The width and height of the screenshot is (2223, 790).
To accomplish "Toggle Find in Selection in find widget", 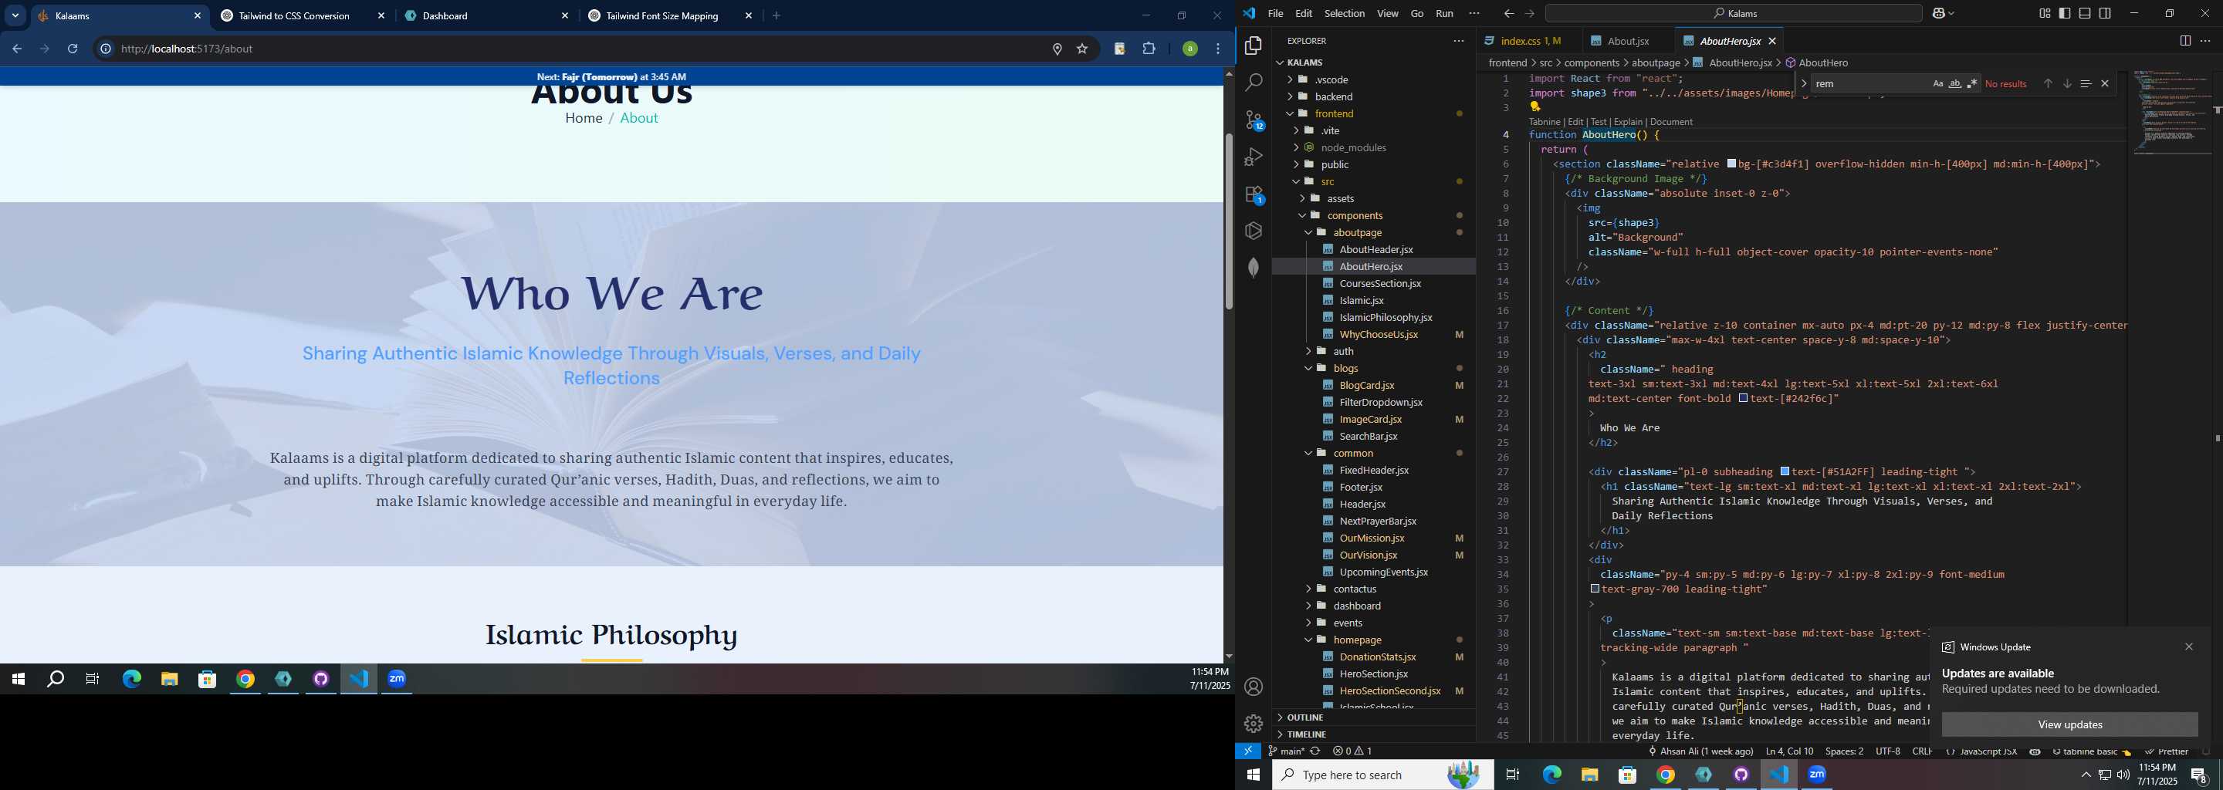I will click(x=2085, y=83).
